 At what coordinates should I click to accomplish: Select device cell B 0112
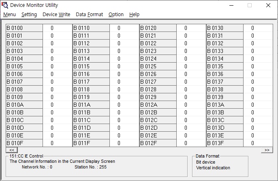coord(91,43)
